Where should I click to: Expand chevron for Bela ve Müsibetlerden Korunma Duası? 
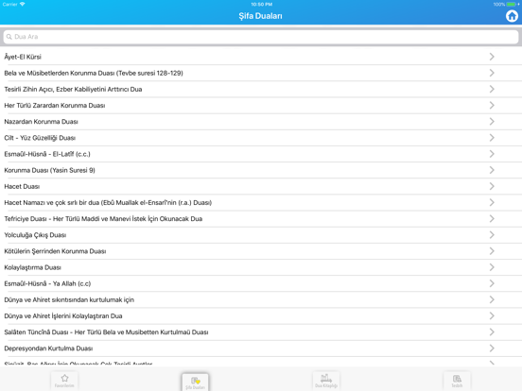[492, 73]
